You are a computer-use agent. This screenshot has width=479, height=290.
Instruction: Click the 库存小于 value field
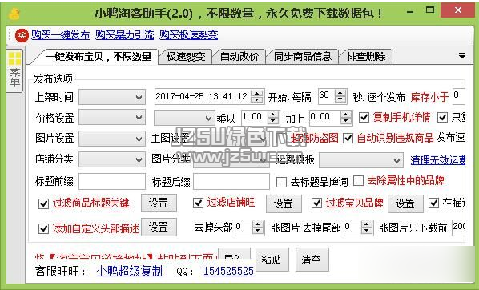(459, 97)
